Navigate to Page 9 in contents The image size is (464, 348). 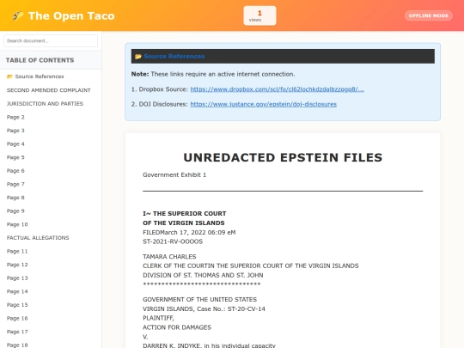click(x=15, y=211)
